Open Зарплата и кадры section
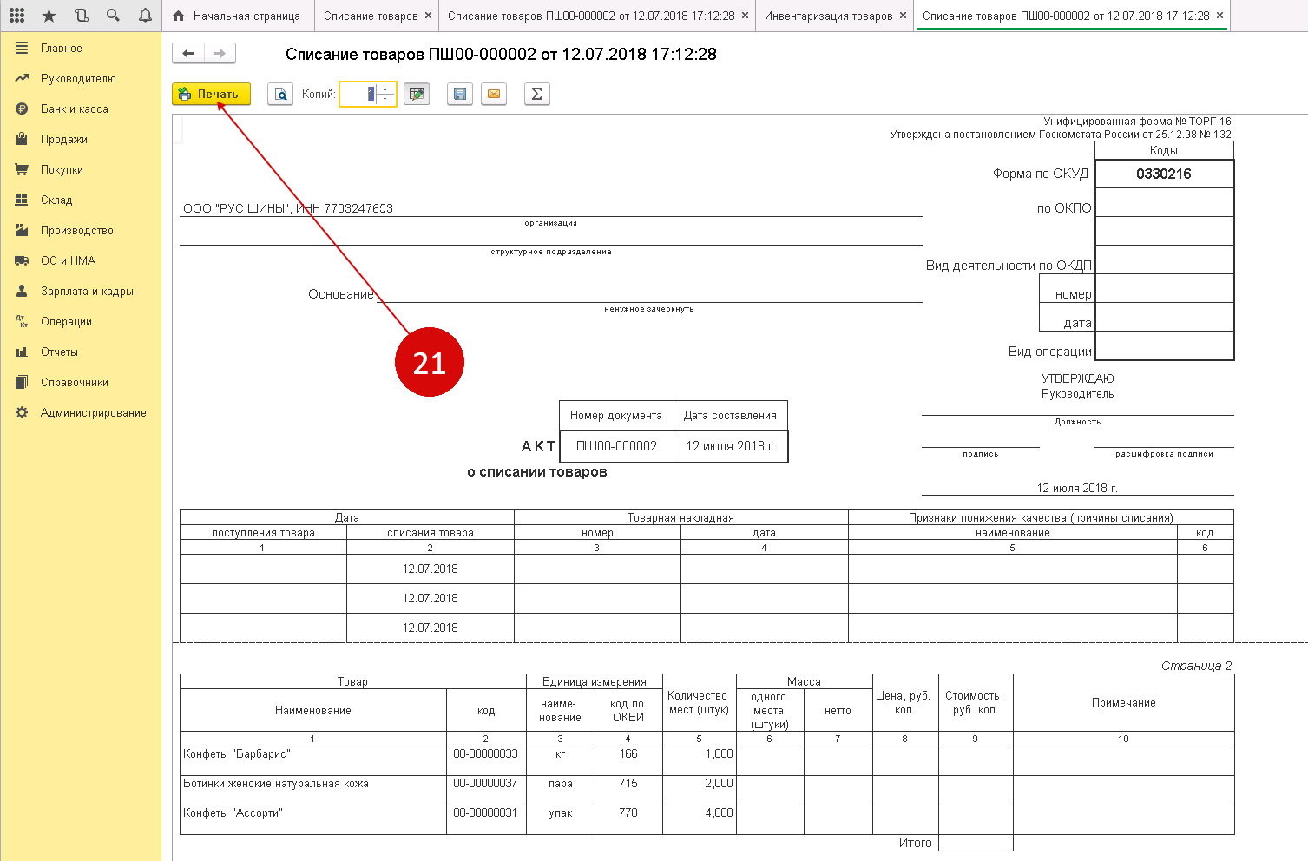This screenshot has width=1308, height=861. pyautogui.click(x=81, y=292)
